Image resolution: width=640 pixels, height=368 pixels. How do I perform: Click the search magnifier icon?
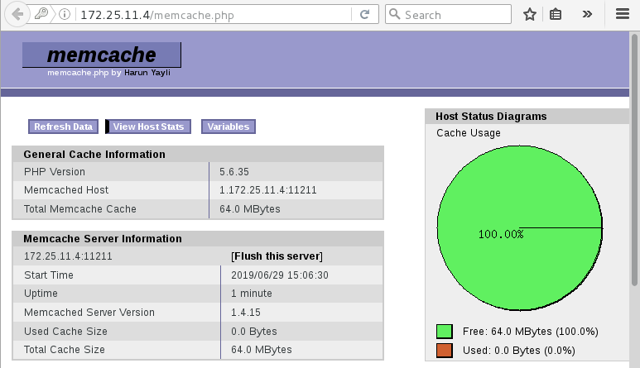click(x=394, y=14)
